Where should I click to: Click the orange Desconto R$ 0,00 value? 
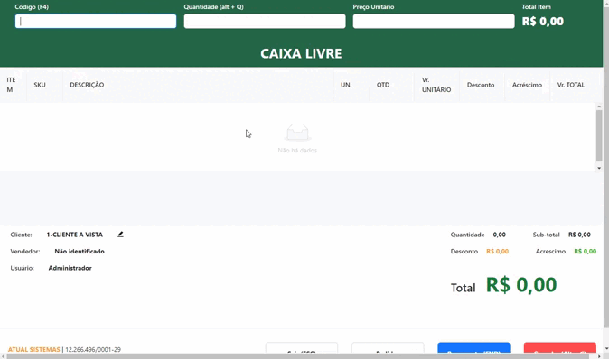click(497, 252)
